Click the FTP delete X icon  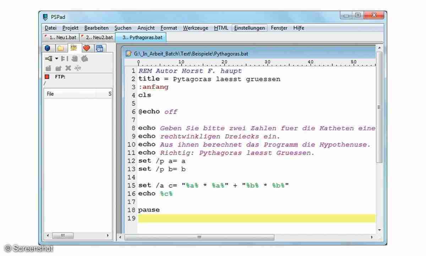68,68
